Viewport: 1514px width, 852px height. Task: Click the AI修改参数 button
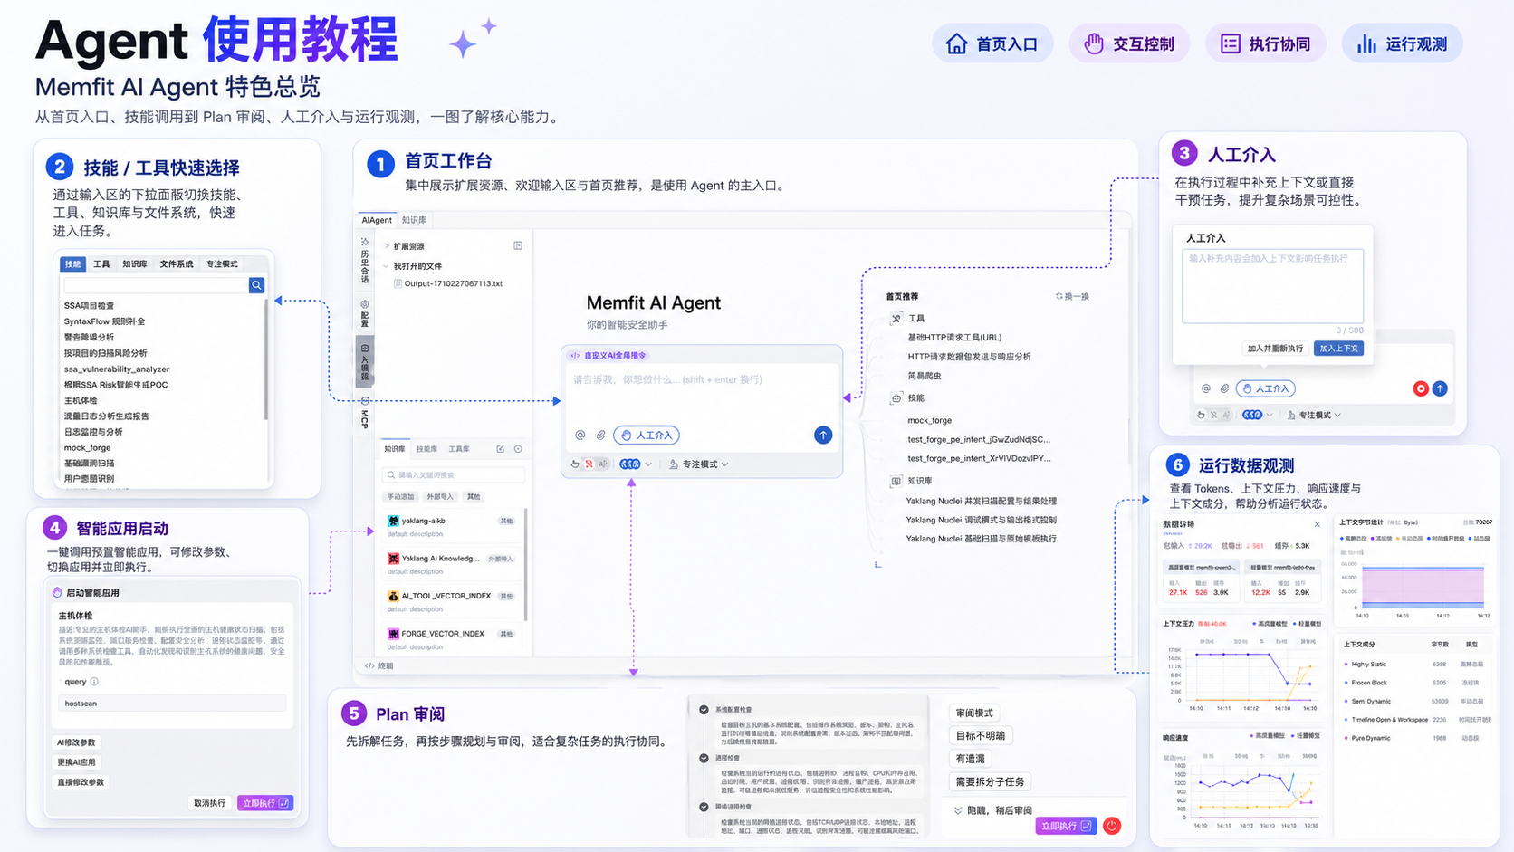point(76,742)
